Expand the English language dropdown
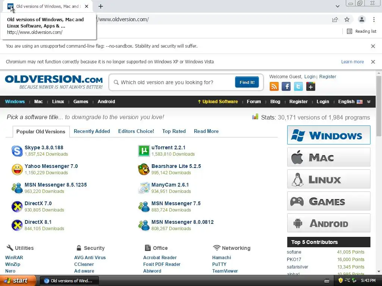Screen dimensions: 382x286 (x=350, y=102)
